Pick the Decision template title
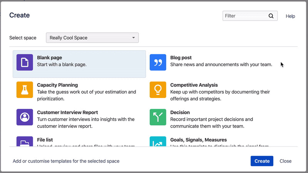308x173 pixels. click(180, 113)
